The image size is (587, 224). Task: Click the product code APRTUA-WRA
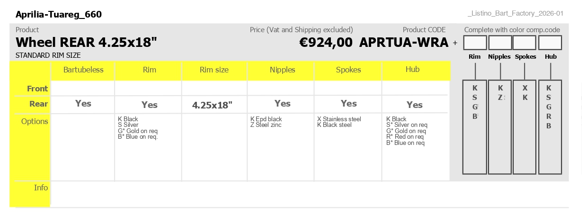point(404,42)
